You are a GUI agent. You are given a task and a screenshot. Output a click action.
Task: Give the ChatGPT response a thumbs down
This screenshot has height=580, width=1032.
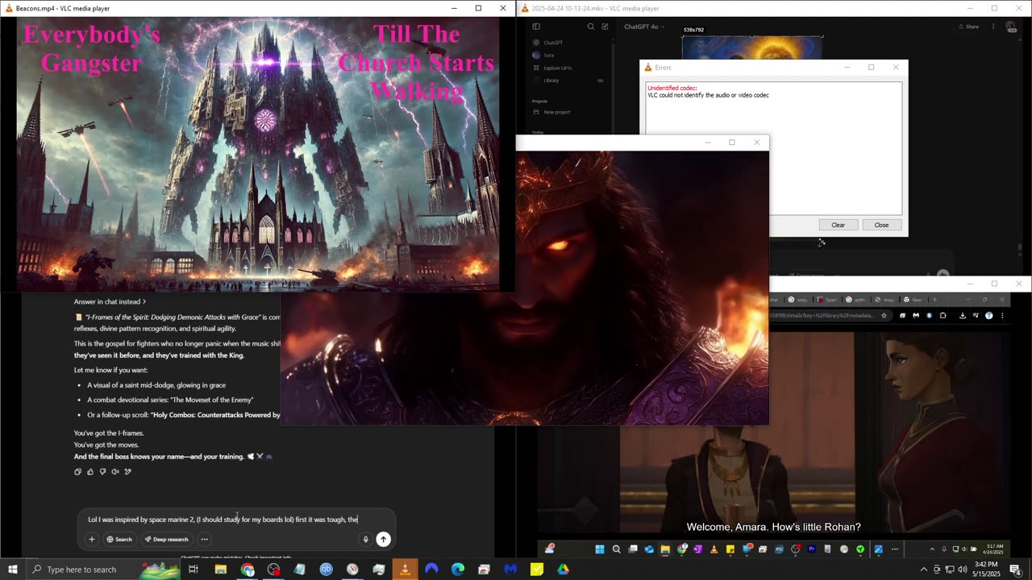click(x=102, y=472)
